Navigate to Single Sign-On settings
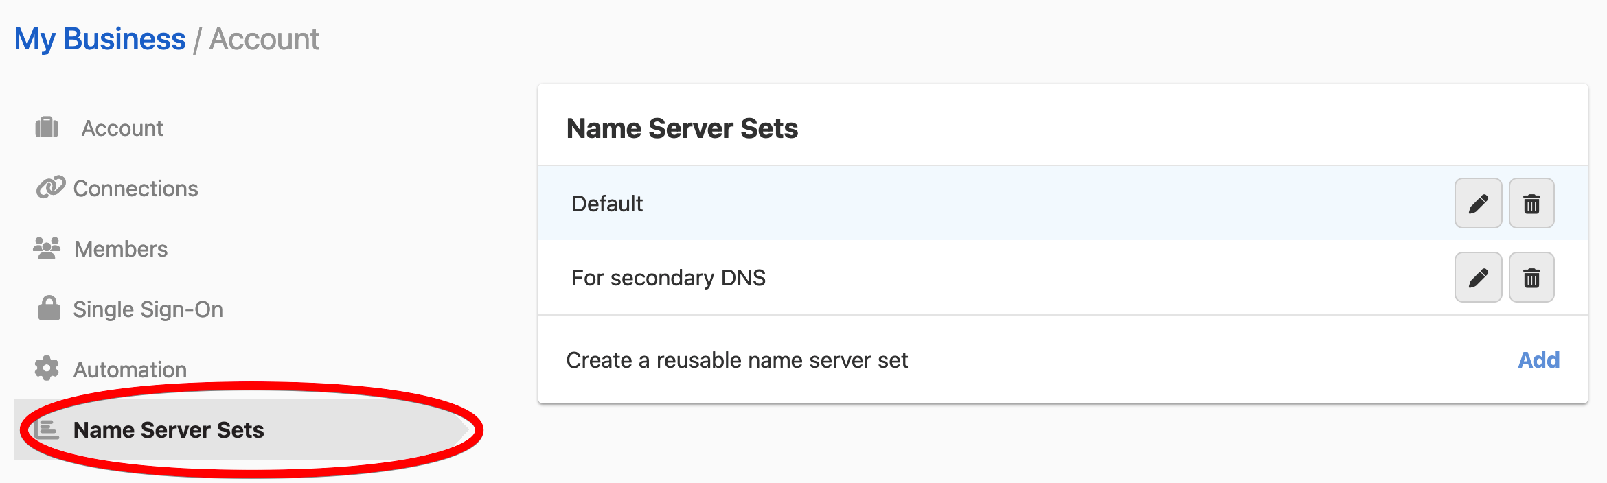This screenshot has width=1607, height=483. [148, 309]
